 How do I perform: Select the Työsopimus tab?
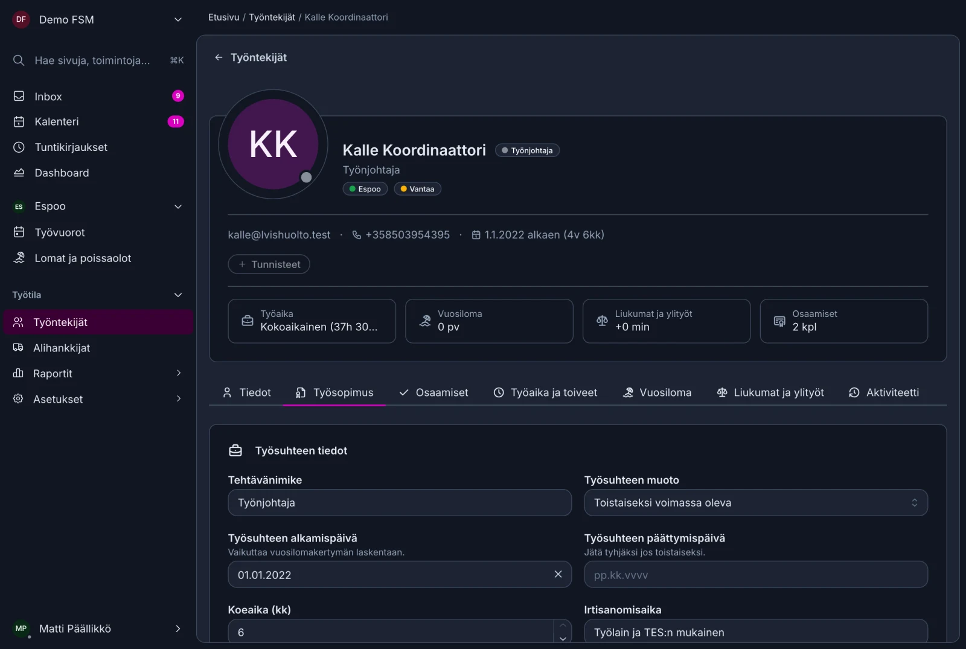pyautogui.click(x=334, y=392)
